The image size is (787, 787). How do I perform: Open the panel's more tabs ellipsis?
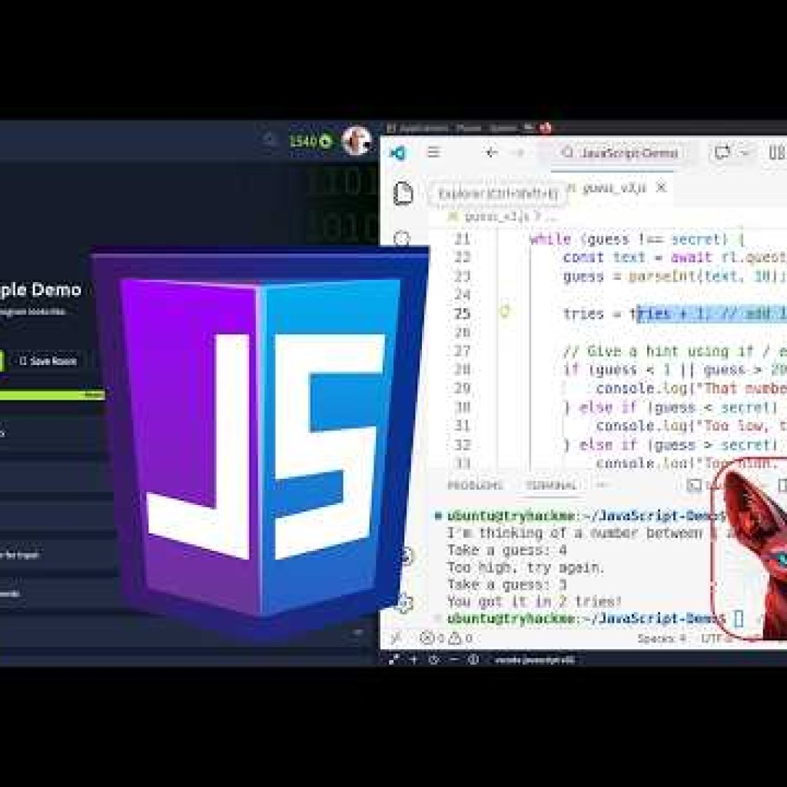[x=603, y=485]
